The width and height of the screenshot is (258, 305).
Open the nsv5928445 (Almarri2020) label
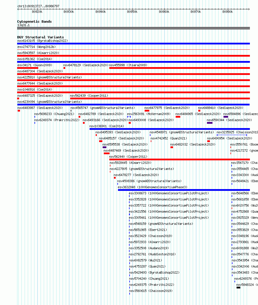[130, 163]
